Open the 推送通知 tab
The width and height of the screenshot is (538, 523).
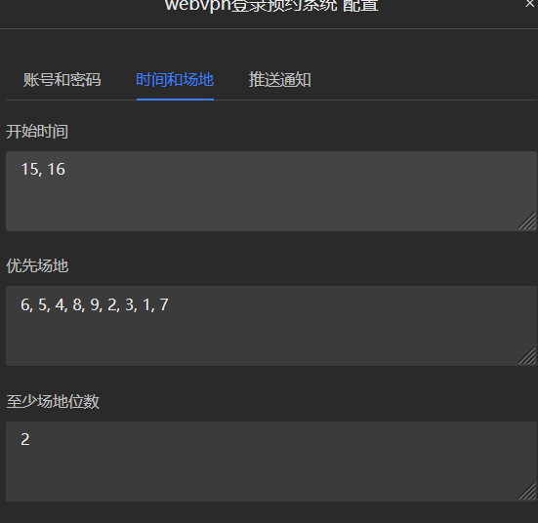click(279, 80)
